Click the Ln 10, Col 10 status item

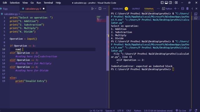[x=96, y=111]
